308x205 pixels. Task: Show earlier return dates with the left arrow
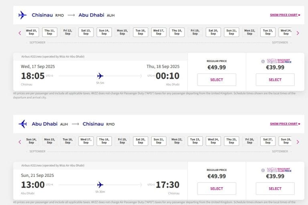(20, 142)
